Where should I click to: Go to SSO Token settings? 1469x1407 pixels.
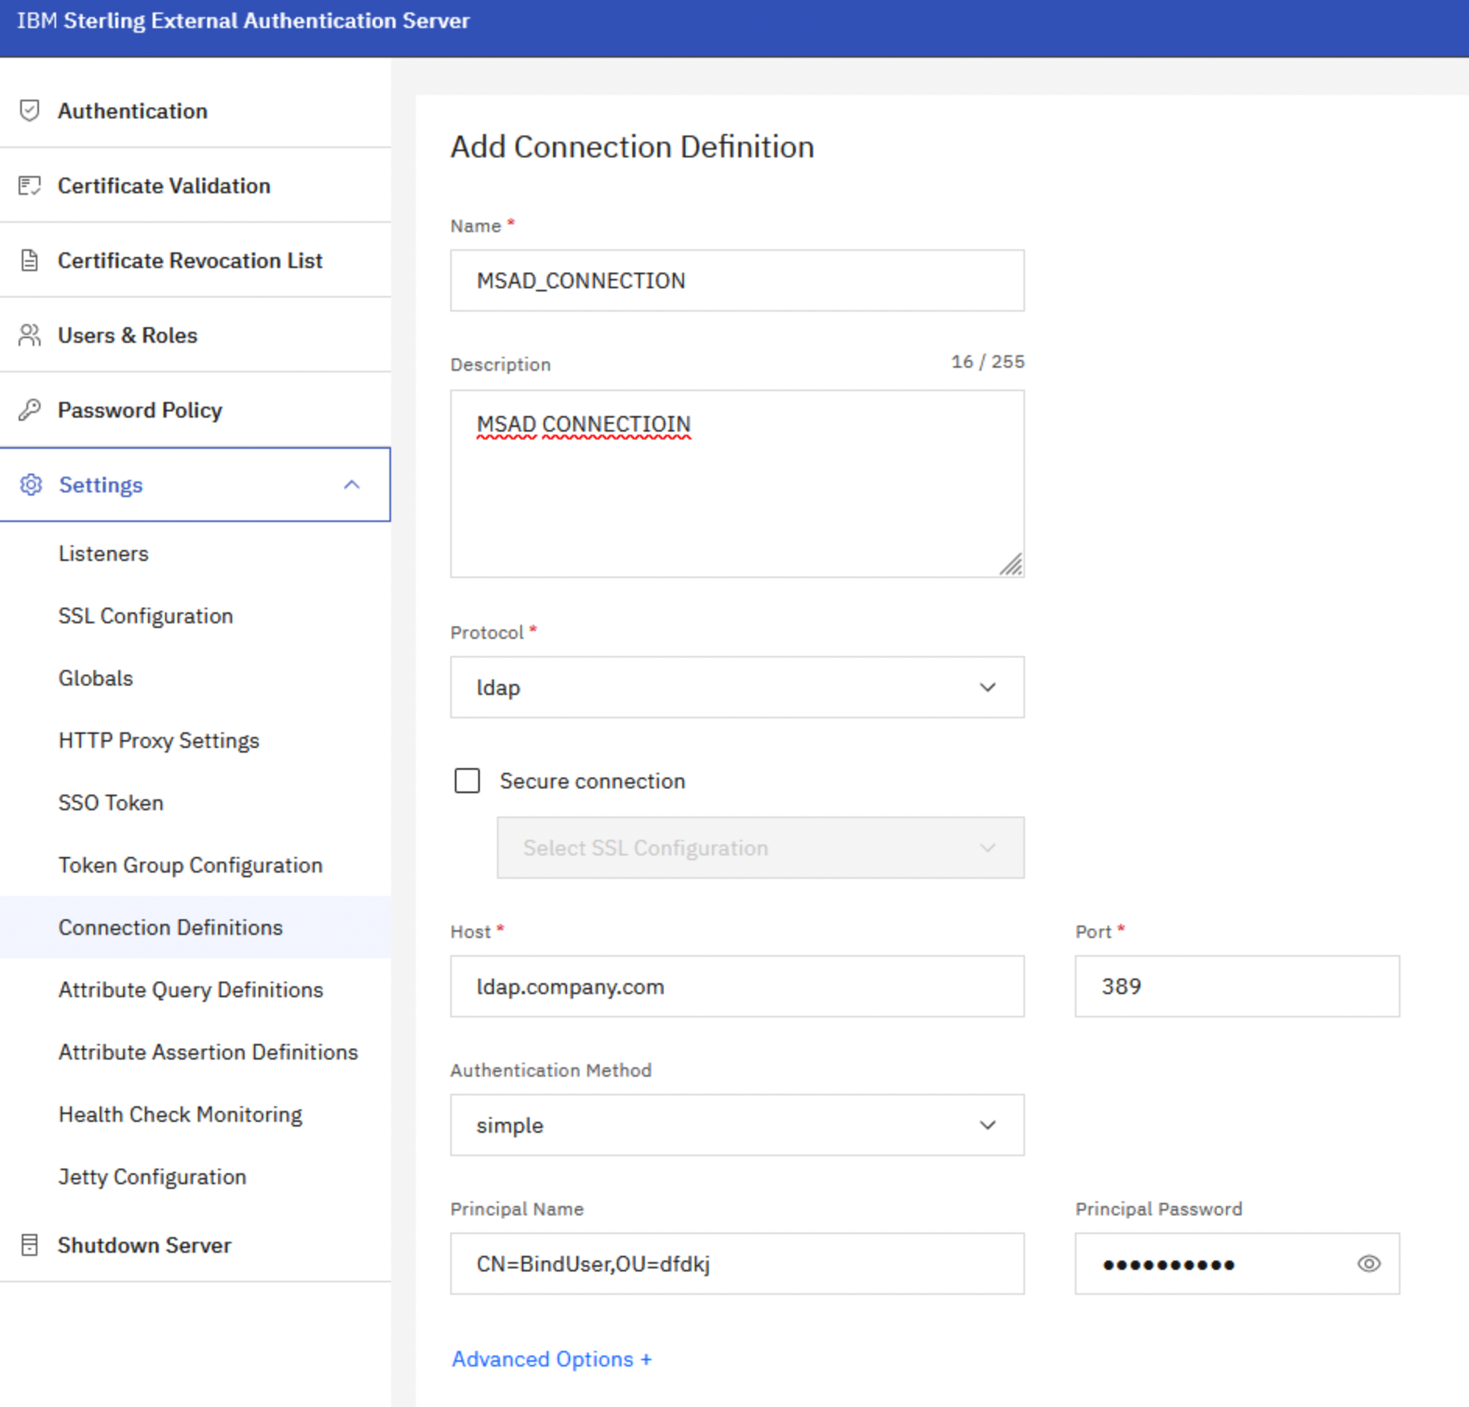(196, 802)
